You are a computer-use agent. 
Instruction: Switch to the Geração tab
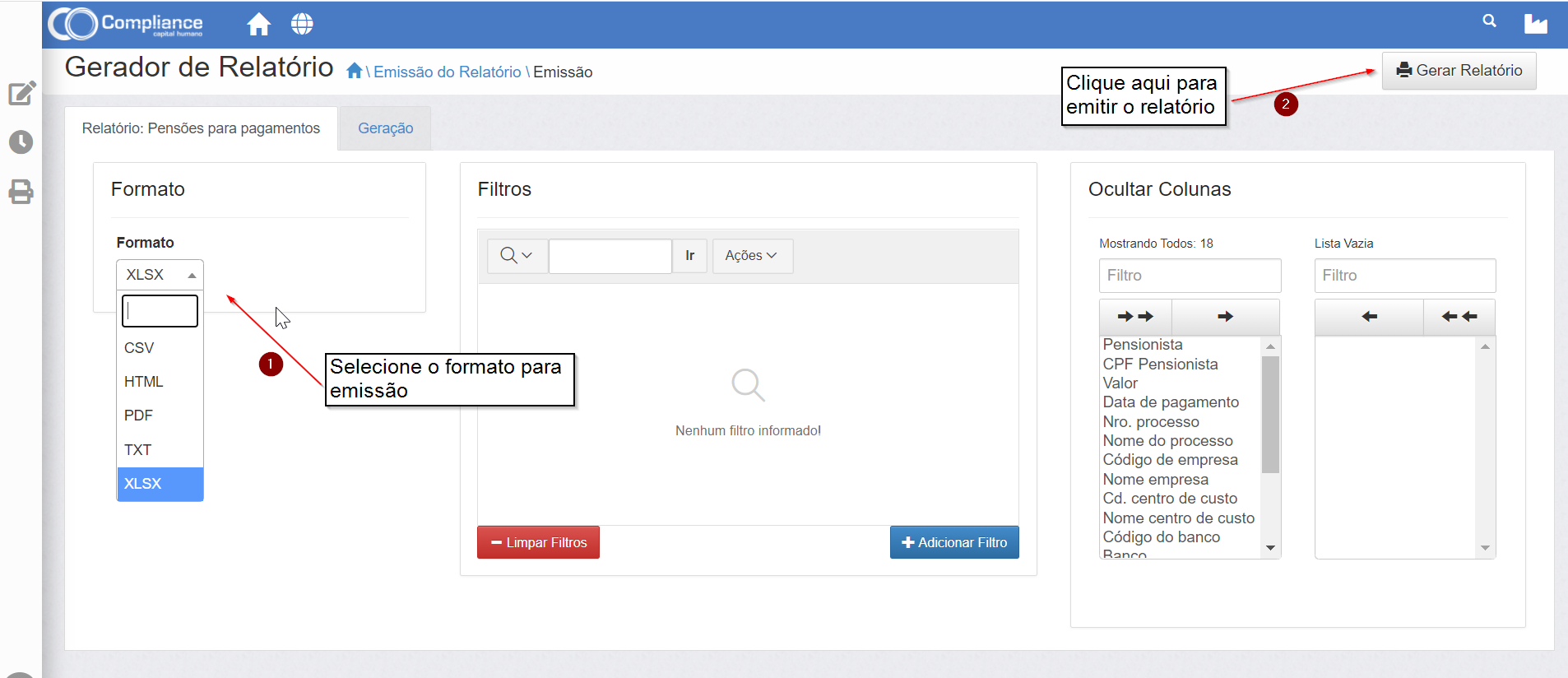click(x=385, y=128)
